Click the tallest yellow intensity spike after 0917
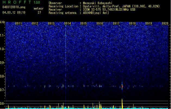 coord(122,104)
